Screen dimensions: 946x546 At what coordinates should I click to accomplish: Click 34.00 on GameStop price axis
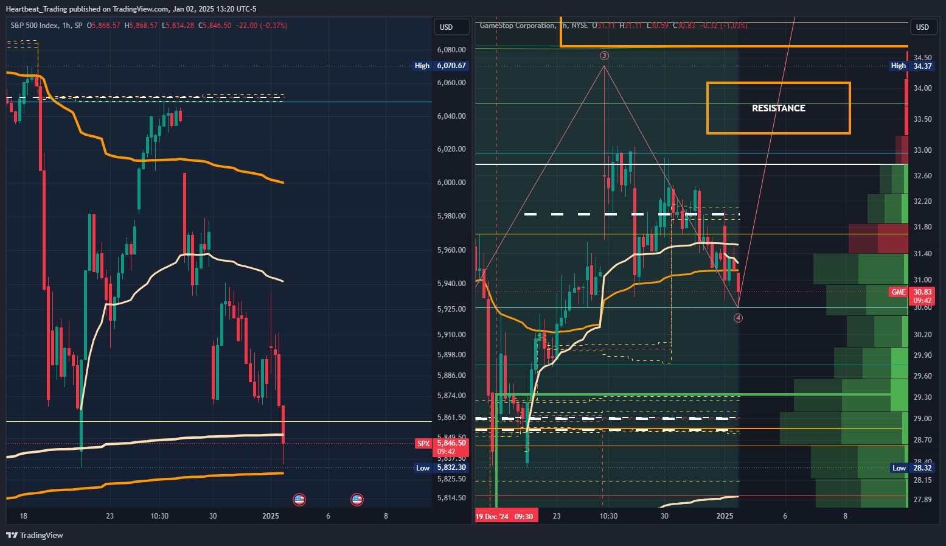click(923, 88)
